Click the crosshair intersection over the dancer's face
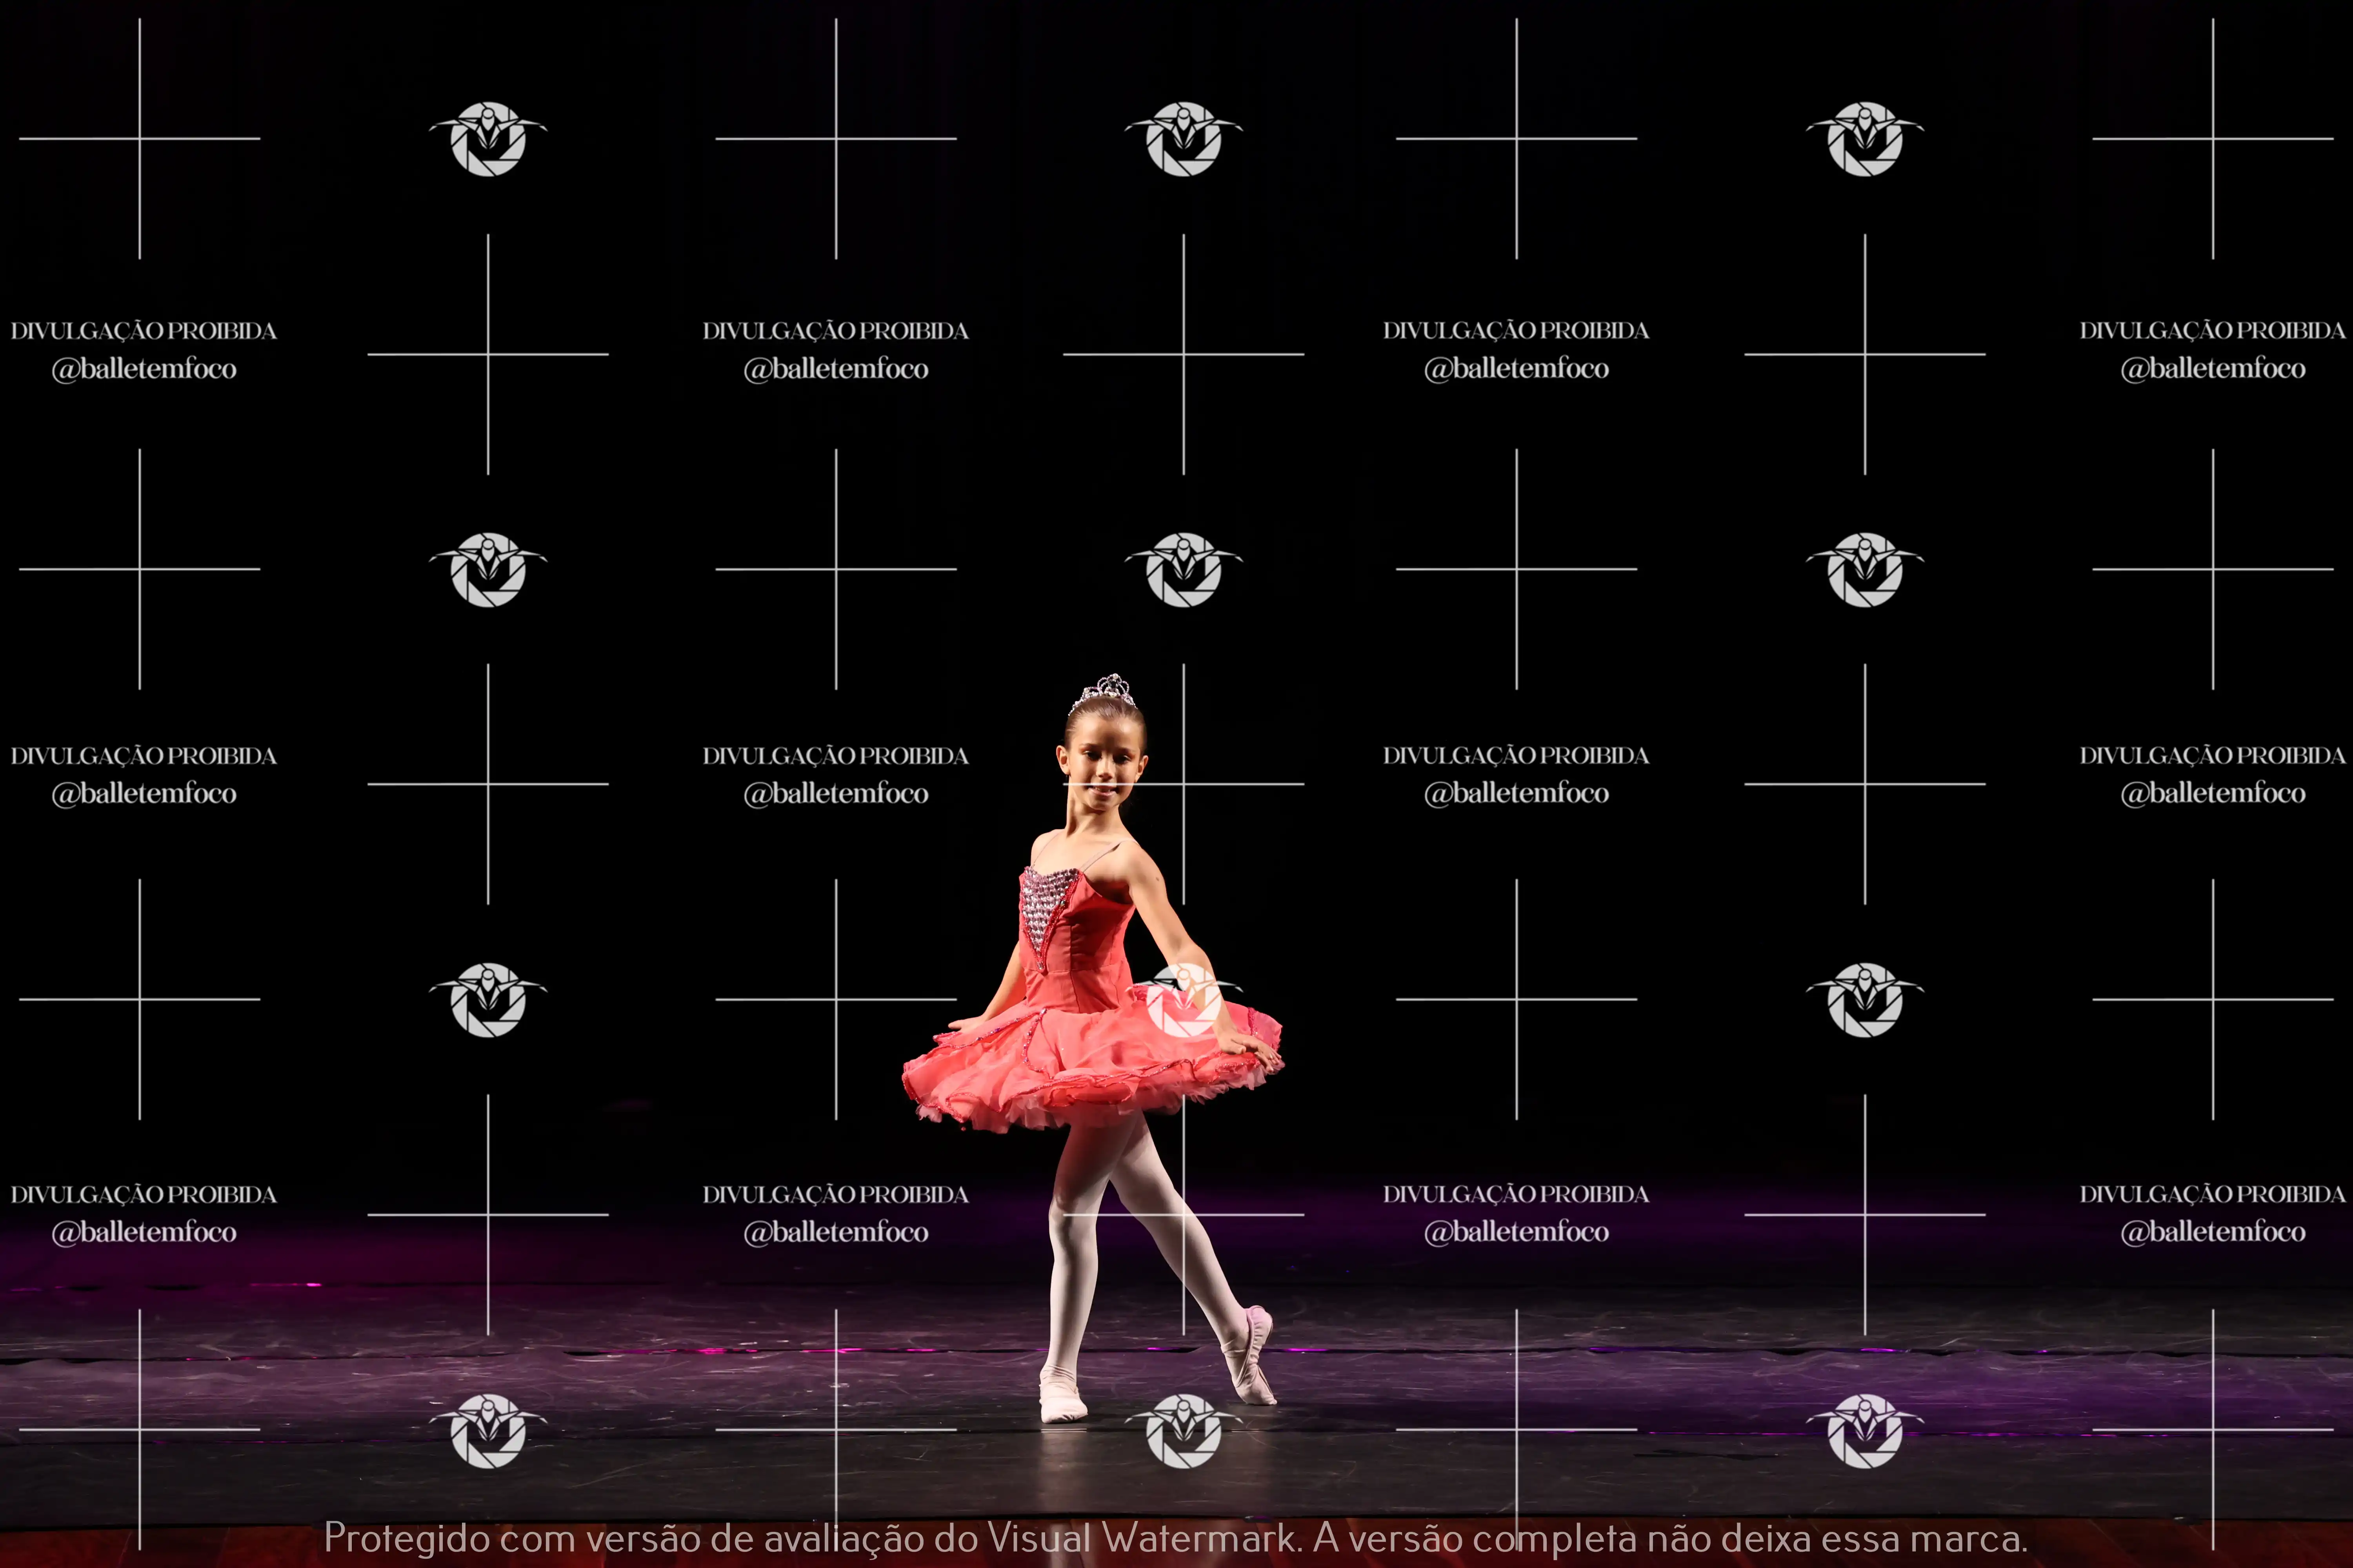Viewport: 2353px width, 1568px height. 1184,784
